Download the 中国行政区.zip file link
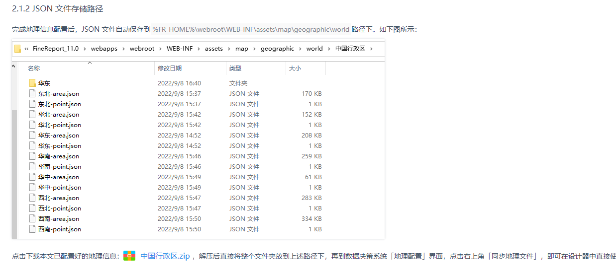Viewport: 616px width, 275px height. [165, 256]
